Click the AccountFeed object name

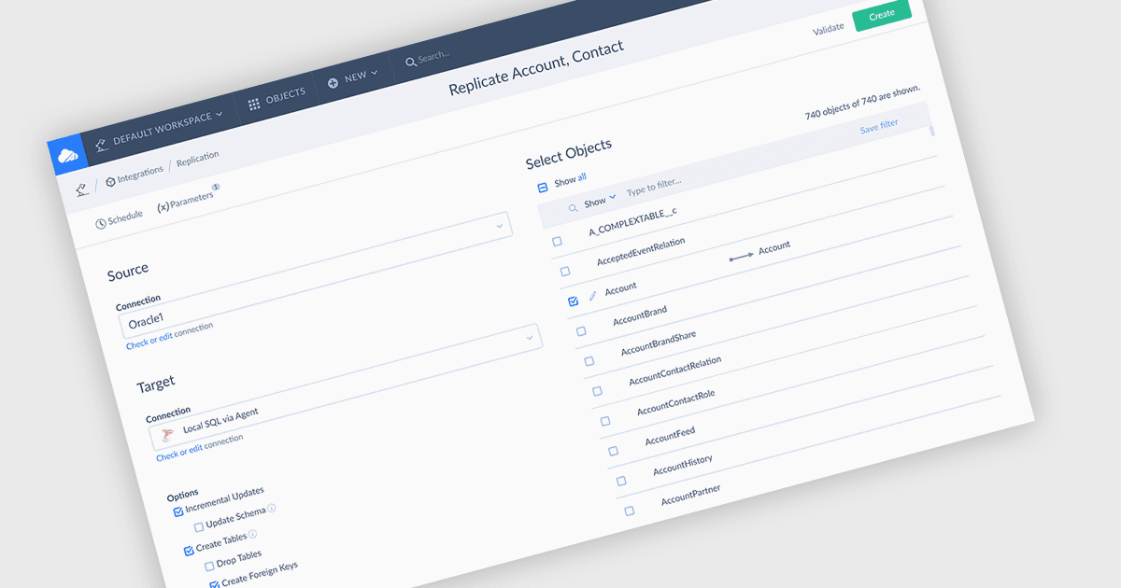click(670, 436)
